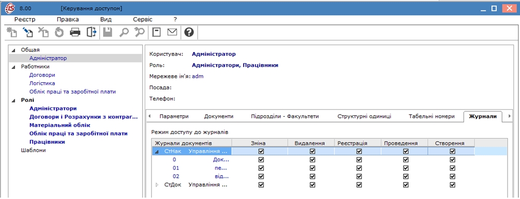
Task: Collapse the Ролі tree node
Action: [13, 100]
